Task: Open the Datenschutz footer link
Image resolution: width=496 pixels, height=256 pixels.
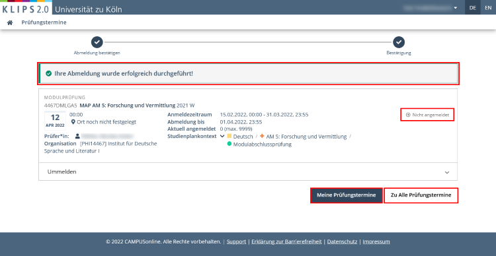Action: [343, 241]
